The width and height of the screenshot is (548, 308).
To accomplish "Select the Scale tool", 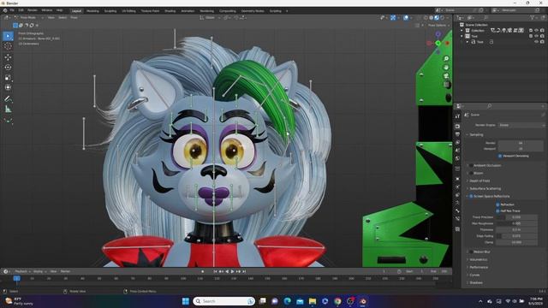I will (8, 78).
